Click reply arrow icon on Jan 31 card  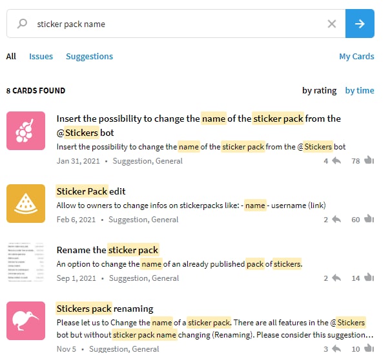pos(336,161)
